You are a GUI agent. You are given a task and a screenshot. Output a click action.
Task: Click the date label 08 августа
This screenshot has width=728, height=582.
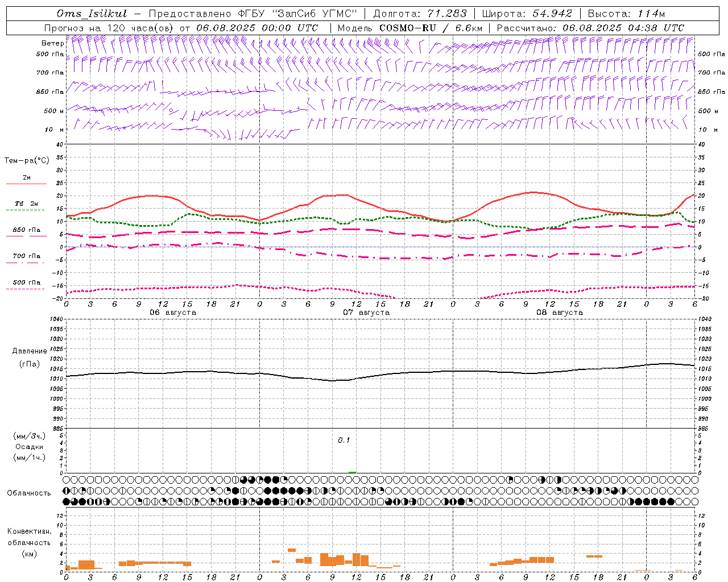coord(560,313)
